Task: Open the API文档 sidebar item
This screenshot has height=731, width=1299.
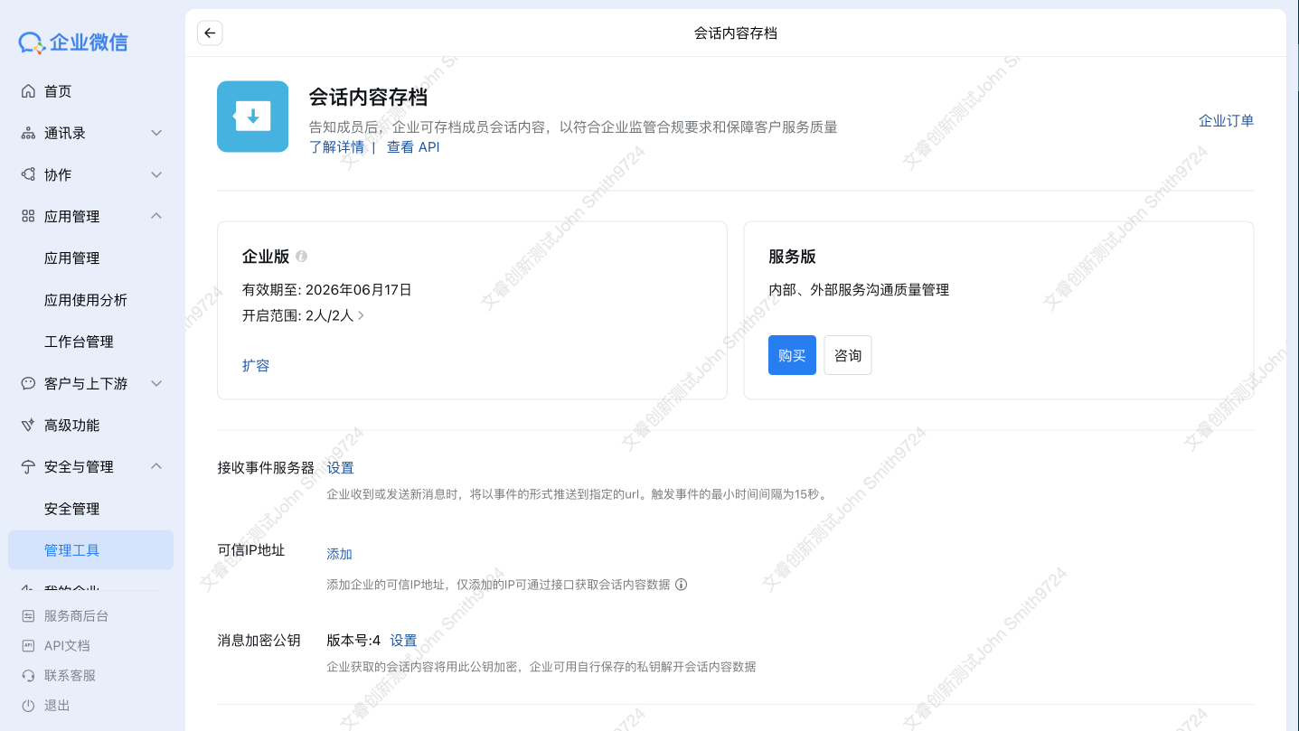Action: 65,645
